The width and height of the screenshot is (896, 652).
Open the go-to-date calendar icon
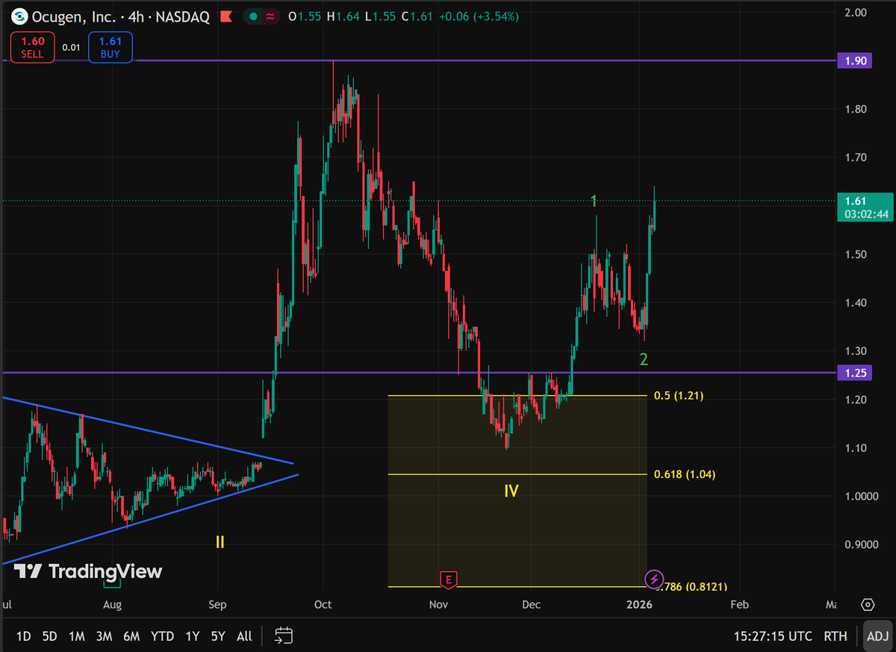(x=283, y=636)
